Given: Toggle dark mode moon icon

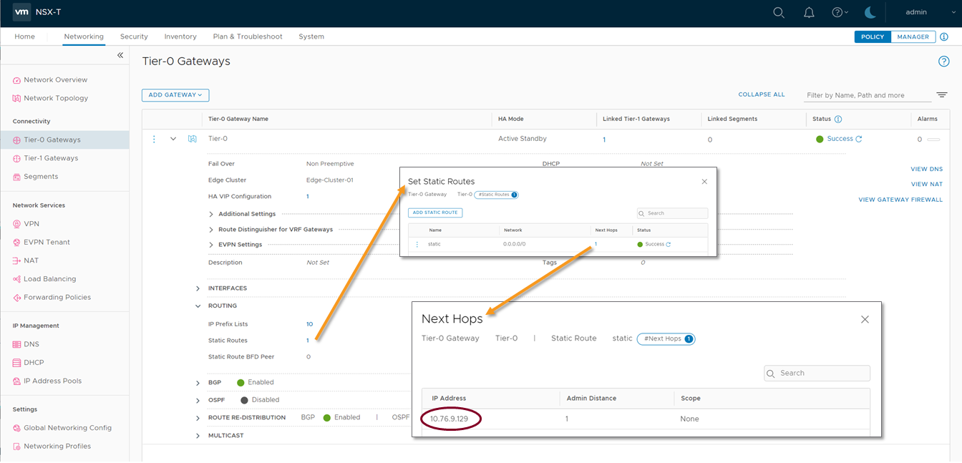Looking at the screenshot, I should coord(870,12).
